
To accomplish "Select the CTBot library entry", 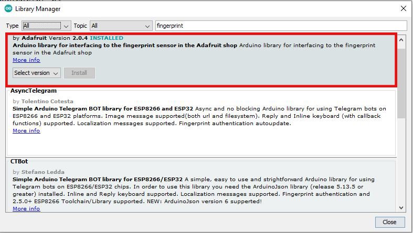I will [x=201, y=185].
